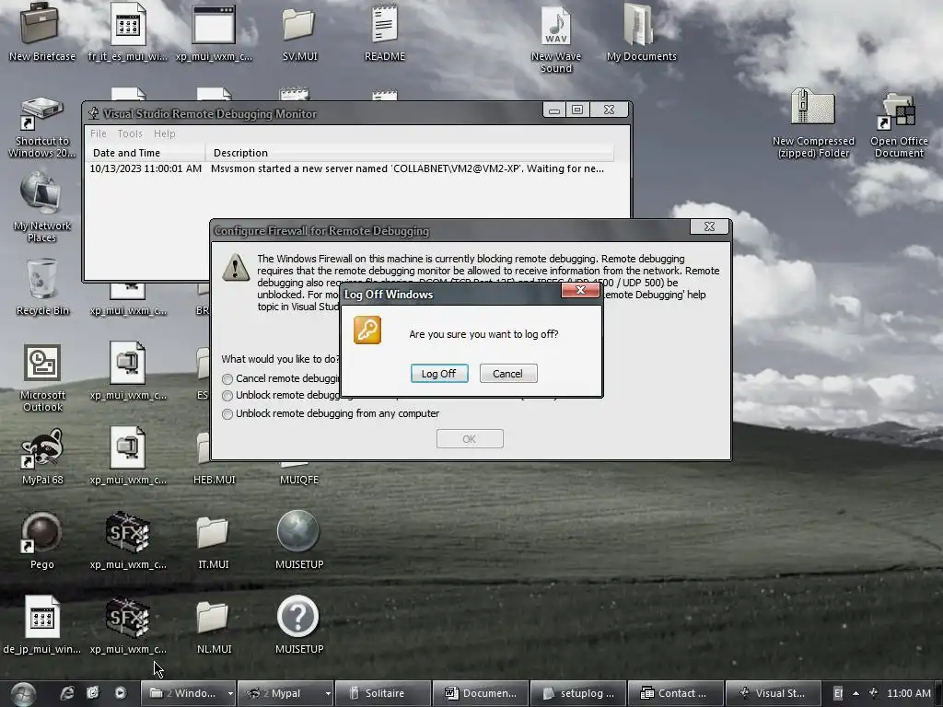943x707 pixels.
Task: Launch Internet Explorer from quick launch
Action: click(66, 693)
